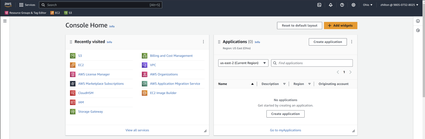
Task: Click the CloudHSM icon
Action: pos(73,93)
